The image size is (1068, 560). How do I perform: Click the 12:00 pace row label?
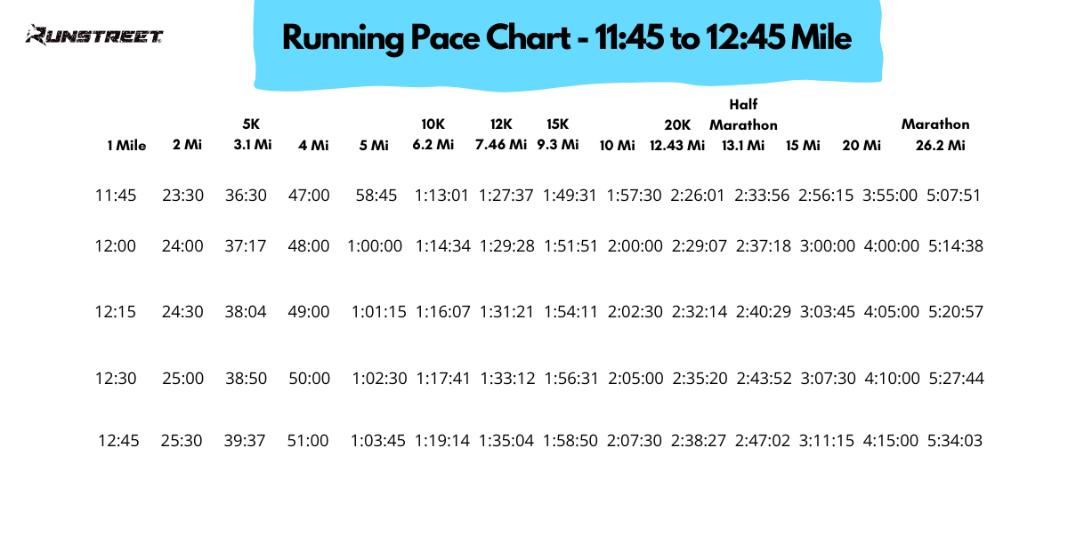(x=116, y=246)
